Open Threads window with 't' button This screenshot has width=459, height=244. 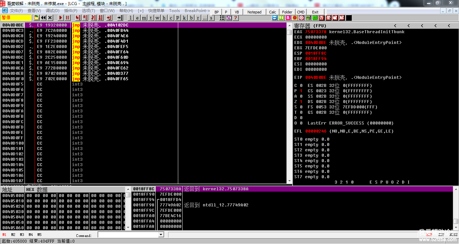click(x=151, y=18)
